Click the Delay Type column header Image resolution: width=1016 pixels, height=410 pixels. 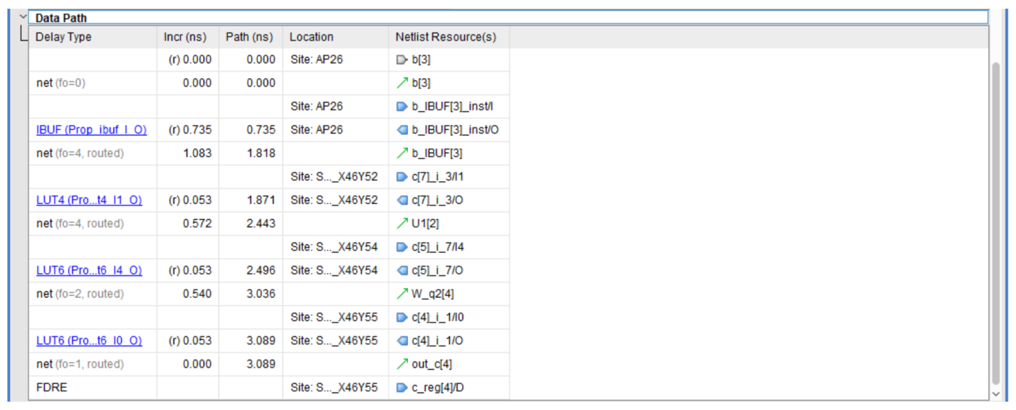coord(63,37)
